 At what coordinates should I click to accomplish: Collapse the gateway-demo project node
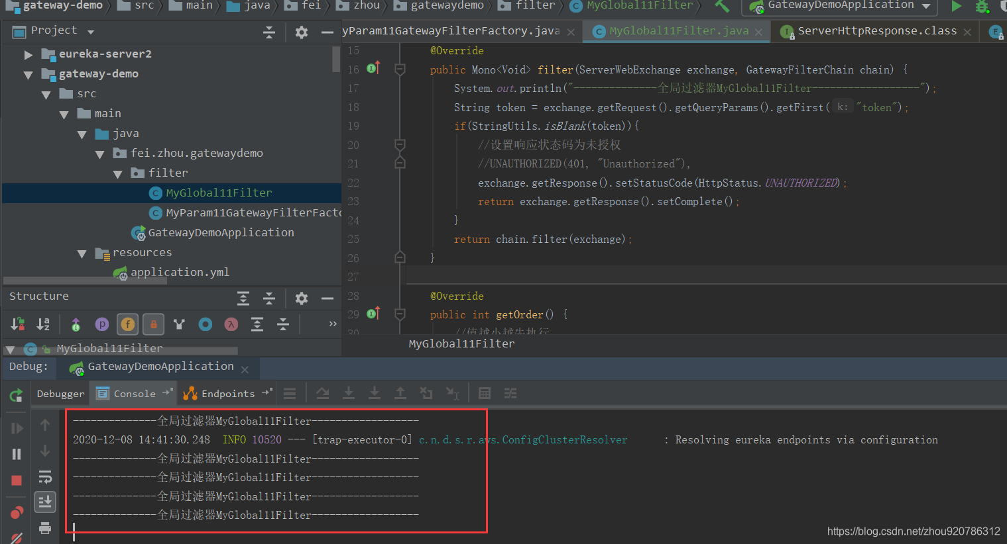tap(28, 75)
